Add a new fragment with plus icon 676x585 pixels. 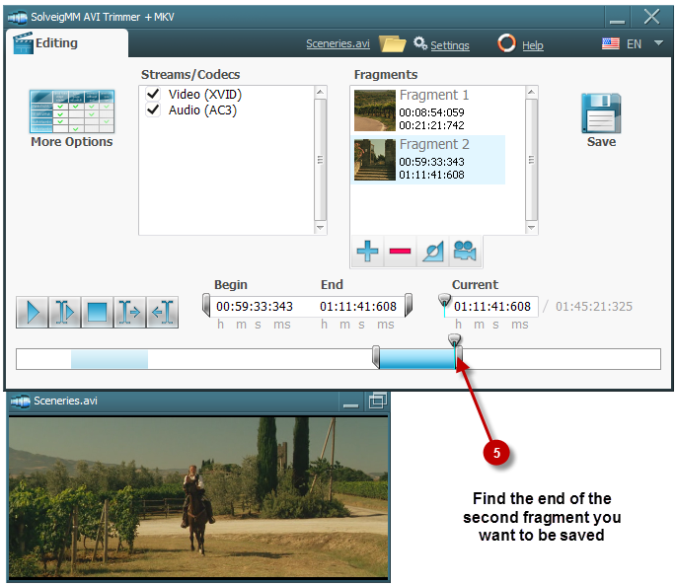pyautogui.click(x=367, y=252)
